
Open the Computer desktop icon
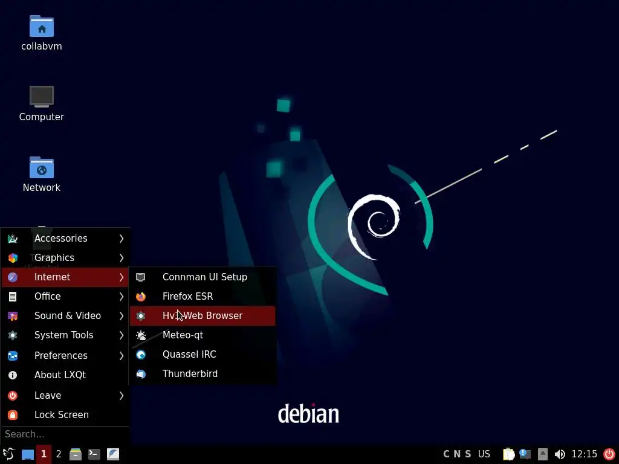(42, 96)
